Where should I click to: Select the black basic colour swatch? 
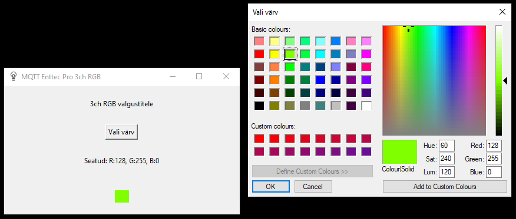tap(259, 106)
